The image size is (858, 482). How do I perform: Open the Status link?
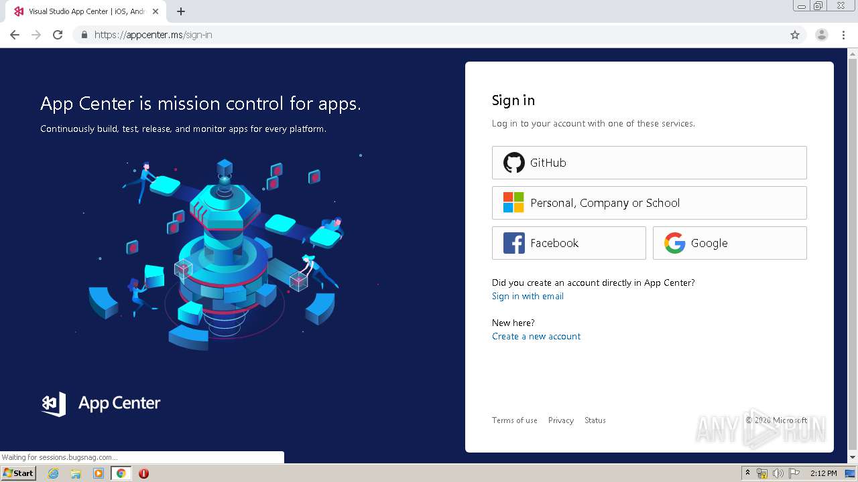tap(595, 420)
